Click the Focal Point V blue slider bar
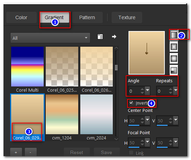Screen dimensions: 191x160 (x=162, y=147)
